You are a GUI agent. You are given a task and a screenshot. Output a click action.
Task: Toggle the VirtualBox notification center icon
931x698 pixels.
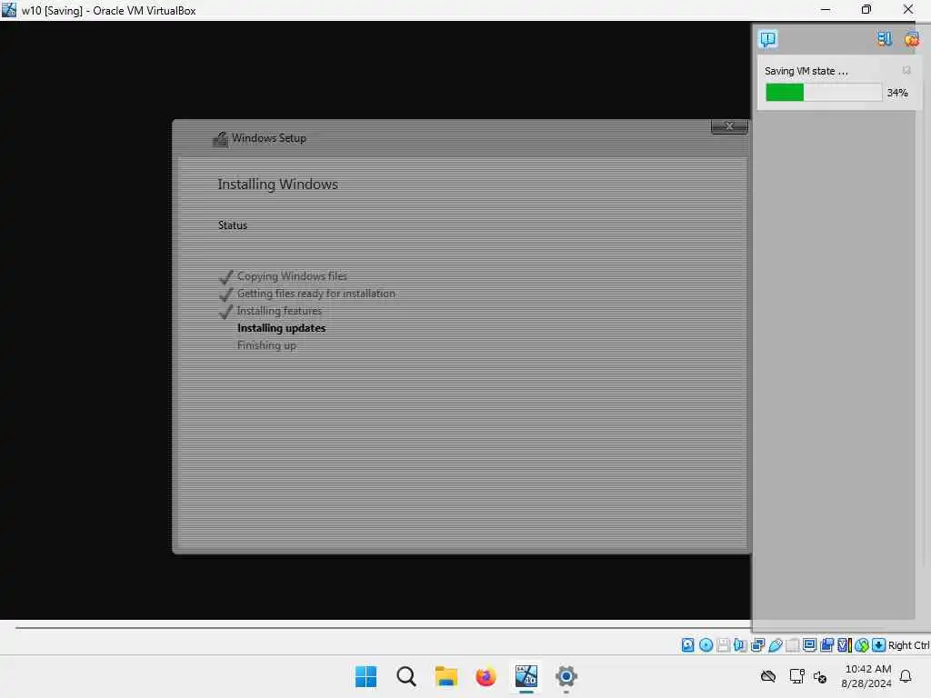pos(767,39)
